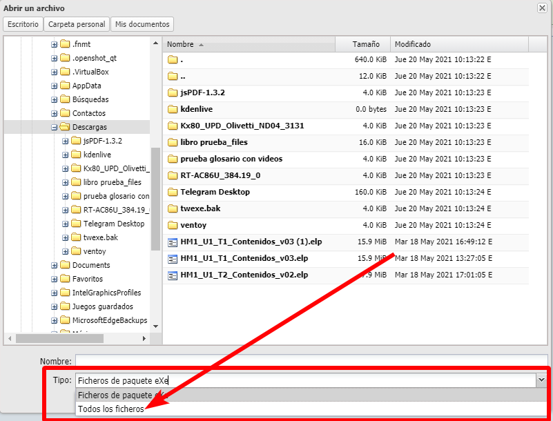Go to Escritorio location
This screenshot has width=553, height=421.
(23, 24)
